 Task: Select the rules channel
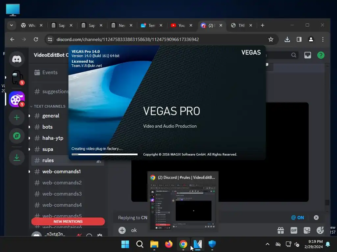coord(68,160)
